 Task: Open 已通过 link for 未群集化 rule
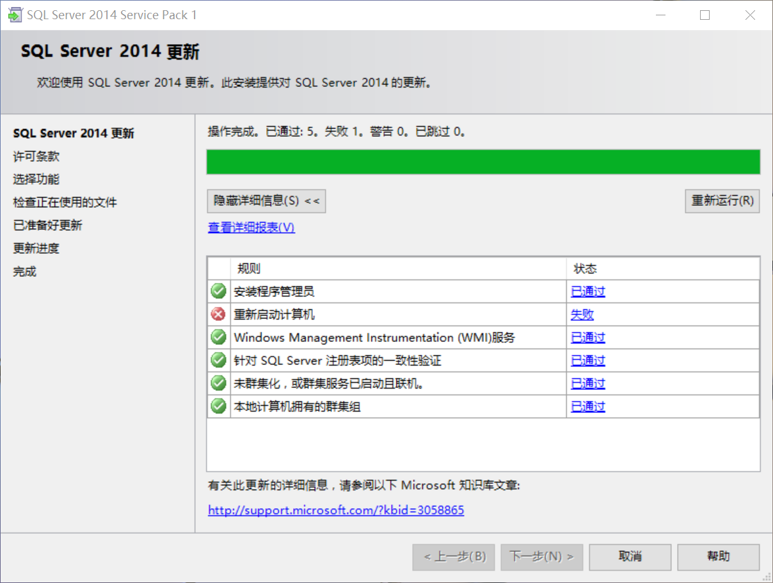coord(588,384)
